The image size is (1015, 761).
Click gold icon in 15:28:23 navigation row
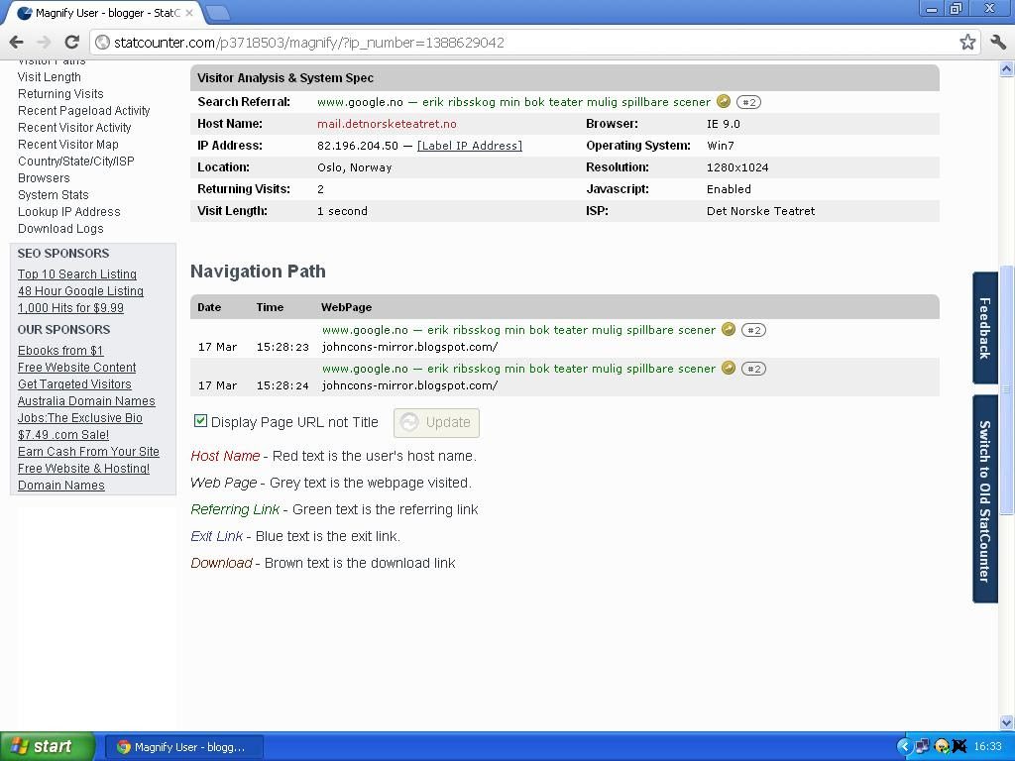click(x=729, y=329)
